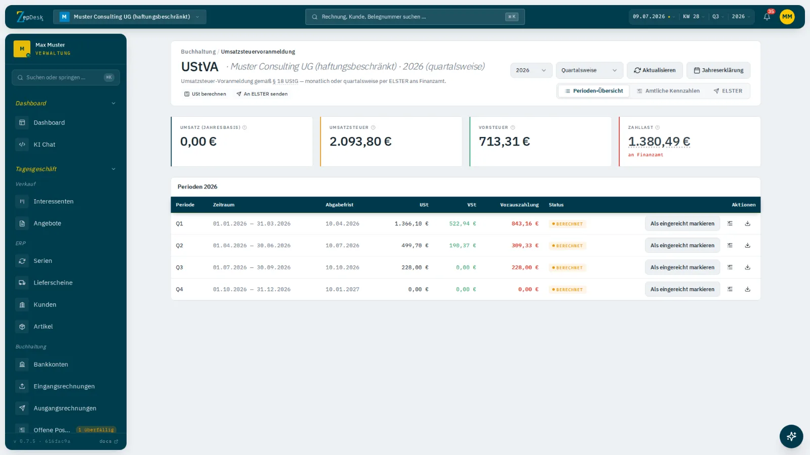The image size is (810, 455).
Task: Click the Abgabefrist column header
Action: pyautogui.click(x=339, y=205)
